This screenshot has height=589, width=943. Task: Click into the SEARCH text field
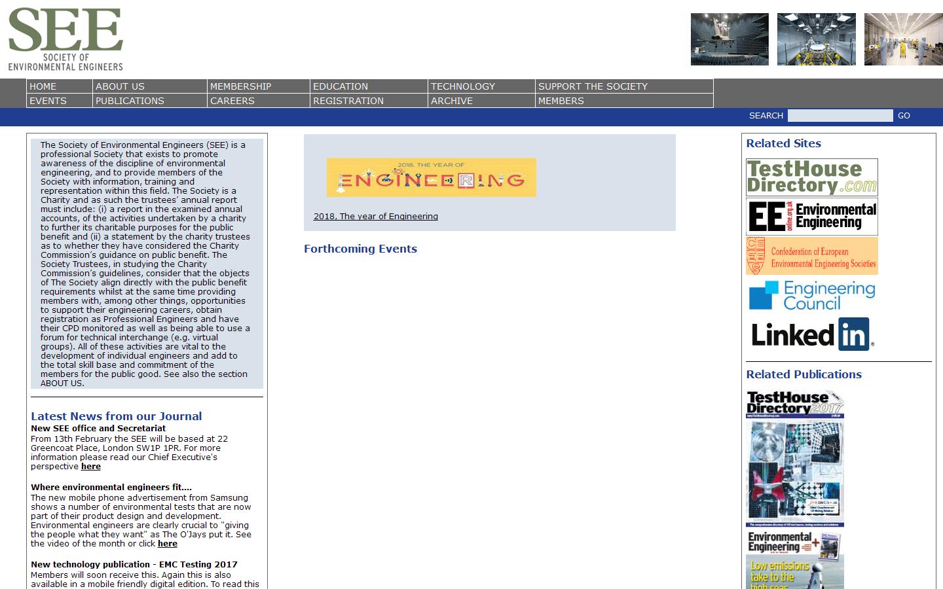point(840,116)
